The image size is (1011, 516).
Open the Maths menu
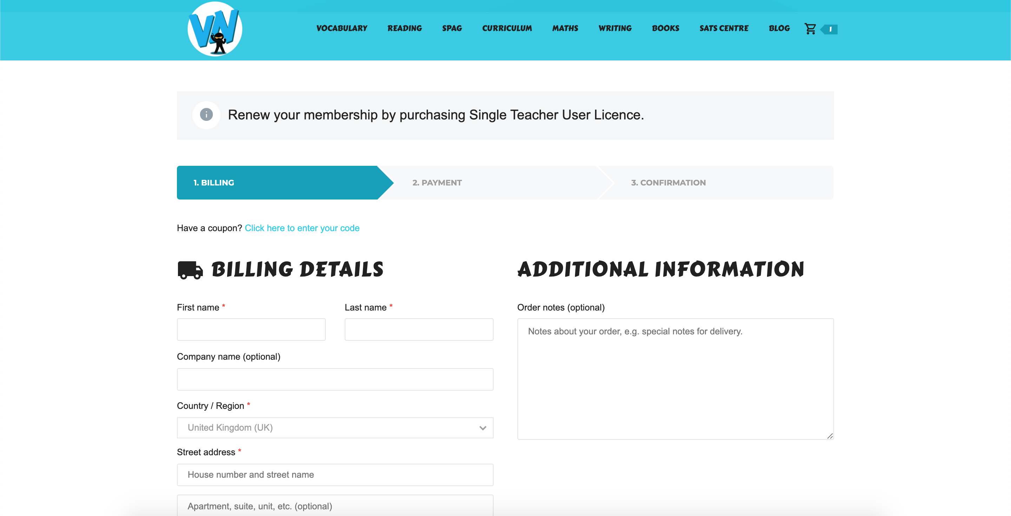pos(565,28)
